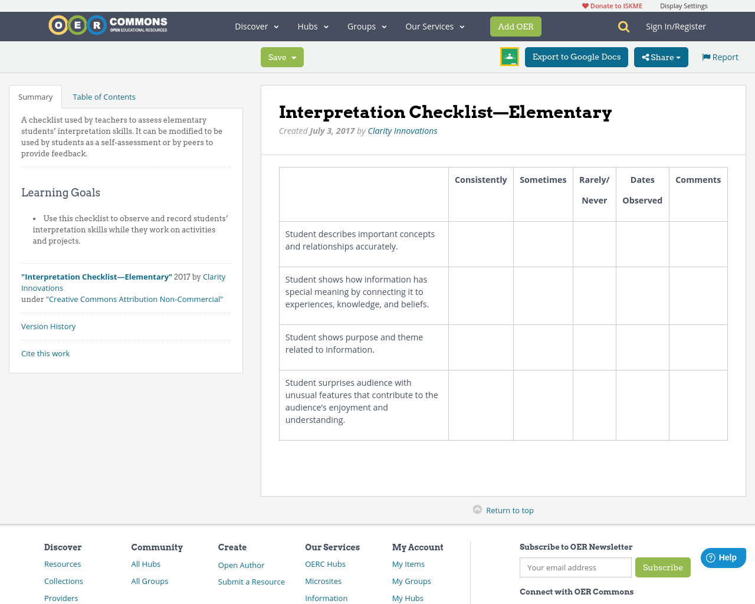Open the Help chat widget
The width and height of the screenshot is (755, 604).
point(723,557)
